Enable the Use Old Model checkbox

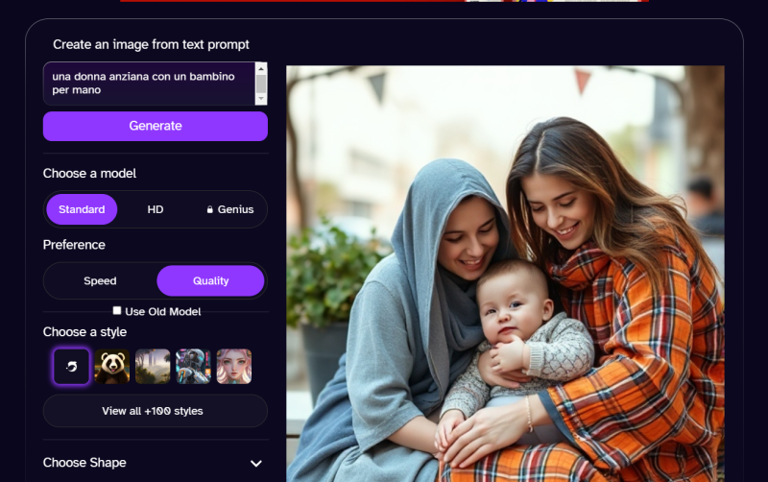point(117,311)
